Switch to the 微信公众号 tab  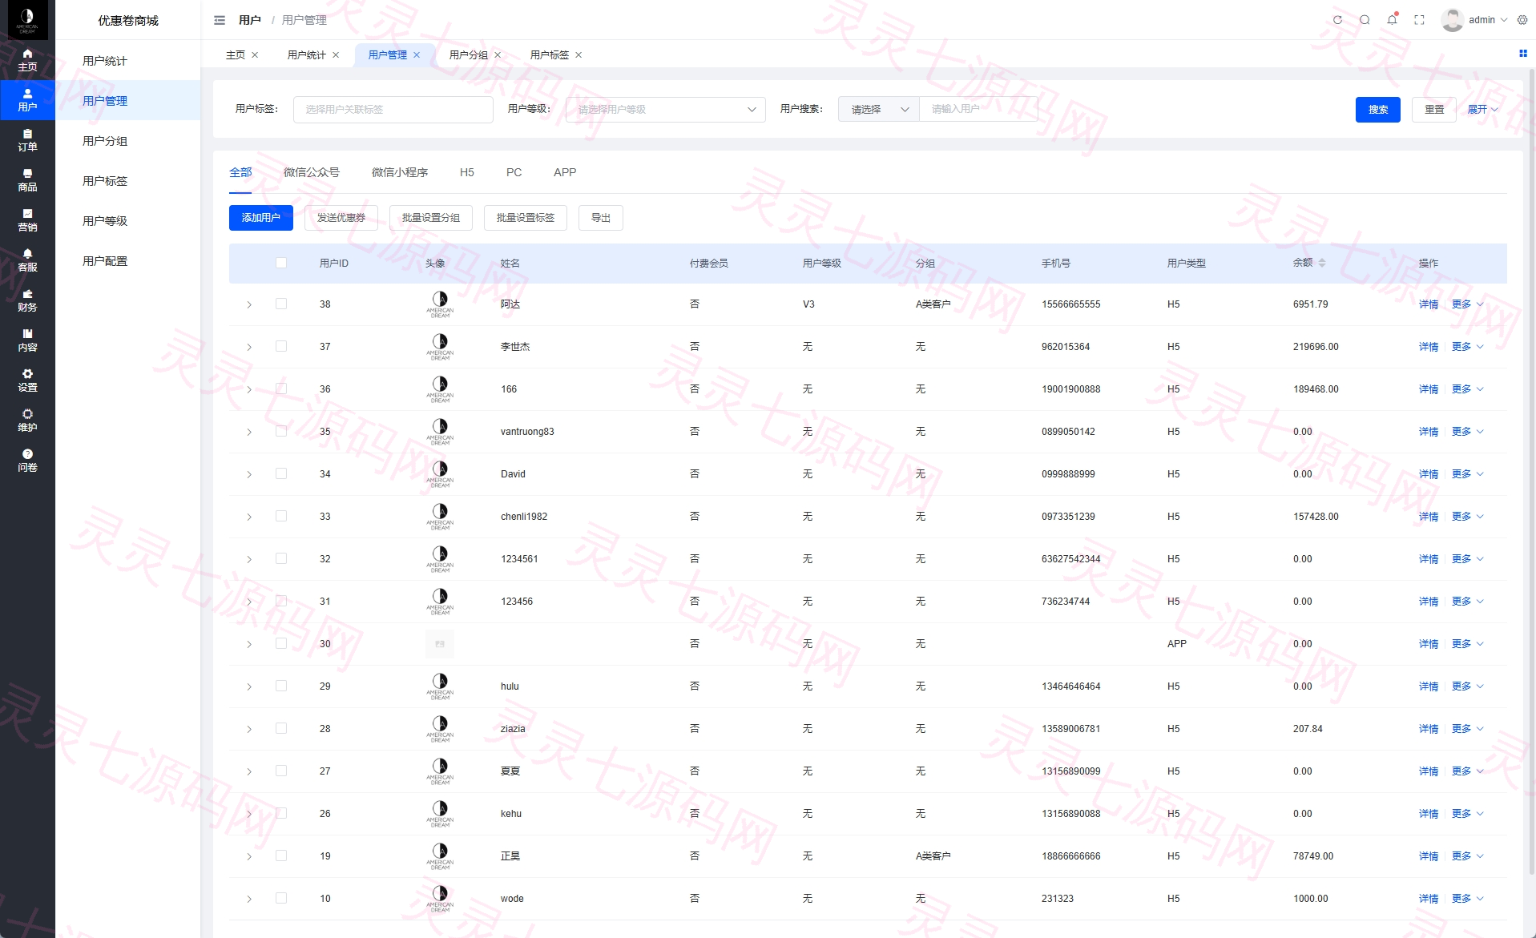coord(312,172)
